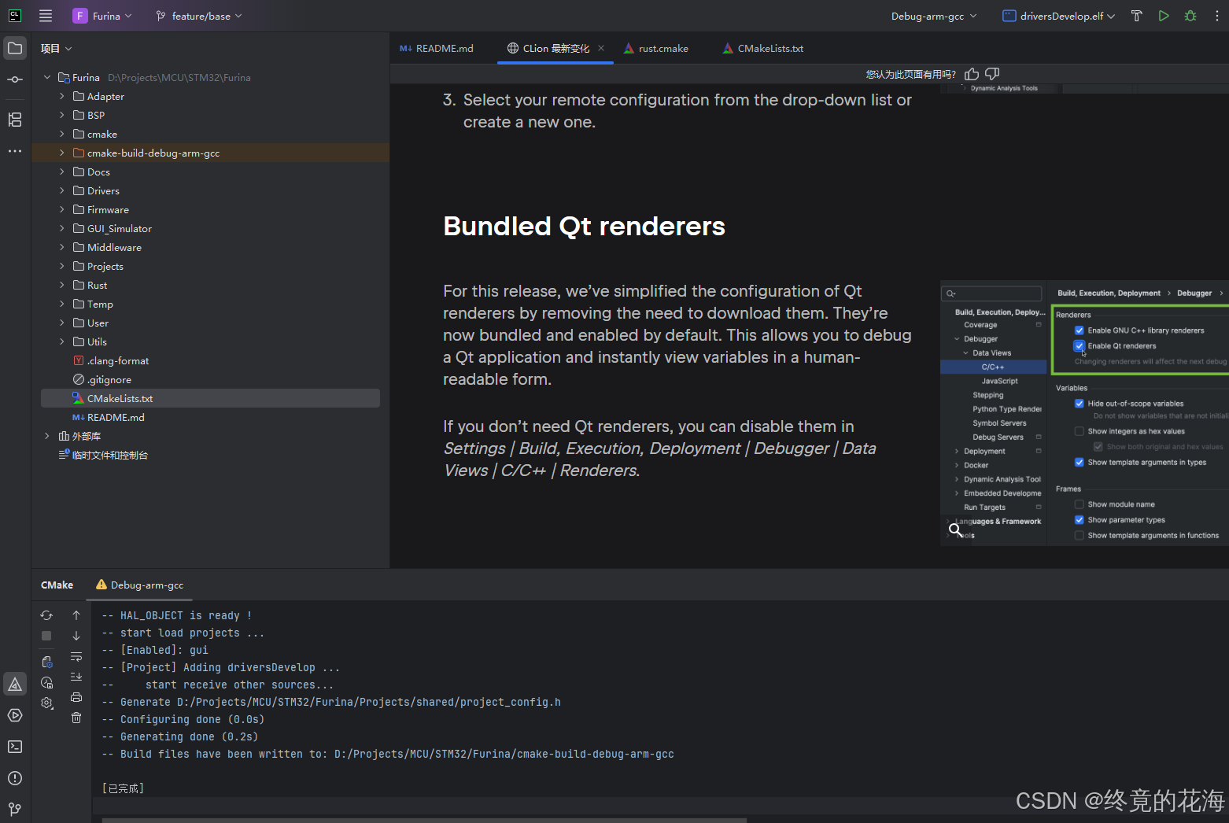The image size is (1229, 823).
Task: Give thumbs down for this page
Action: click(992, 74)
